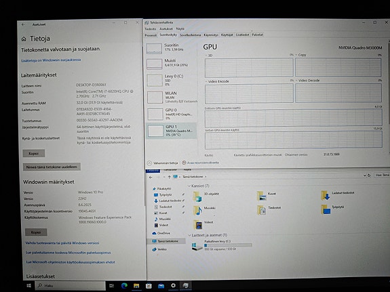The width and height of the screenshot is (390, 292).
Task: Go back using Settings back arrow
Action: tap(23, 24)
